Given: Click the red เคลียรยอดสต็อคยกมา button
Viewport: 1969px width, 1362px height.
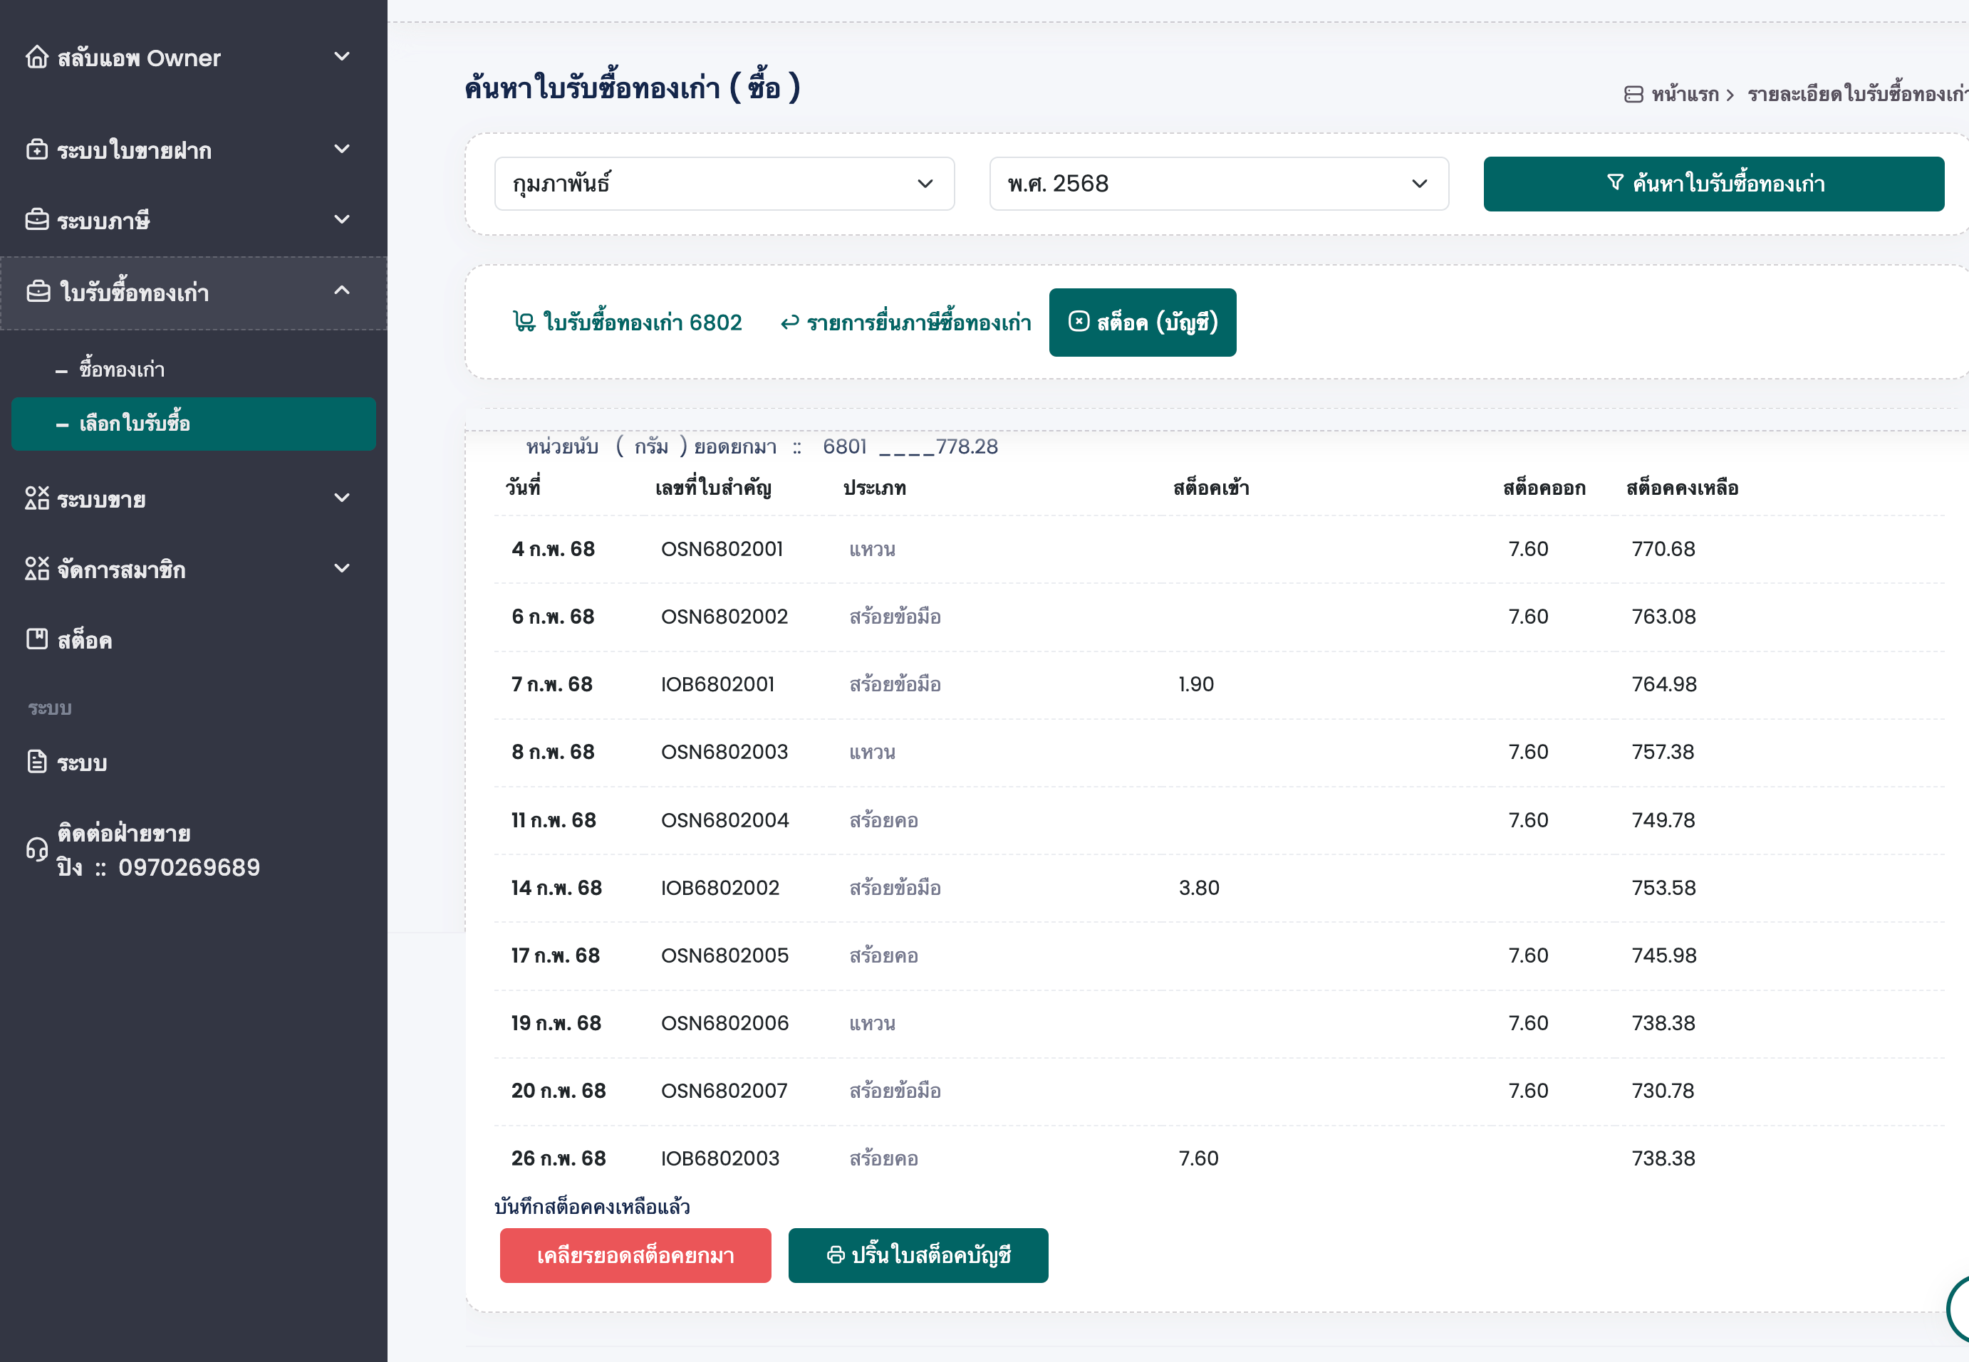Looking at the screenshot, I should point(635,1255).
